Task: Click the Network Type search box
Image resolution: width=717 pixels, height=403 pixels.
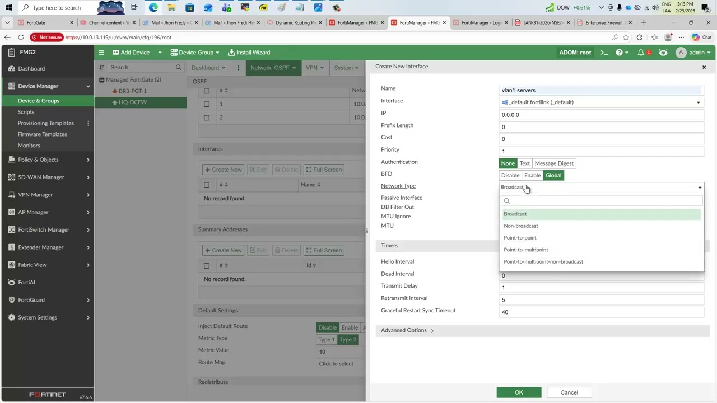Action: tap(602, 201)
